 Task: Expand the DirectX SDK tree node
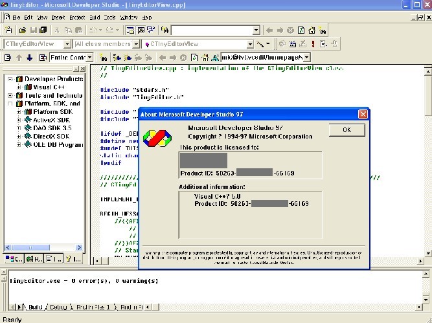(19, 137)
